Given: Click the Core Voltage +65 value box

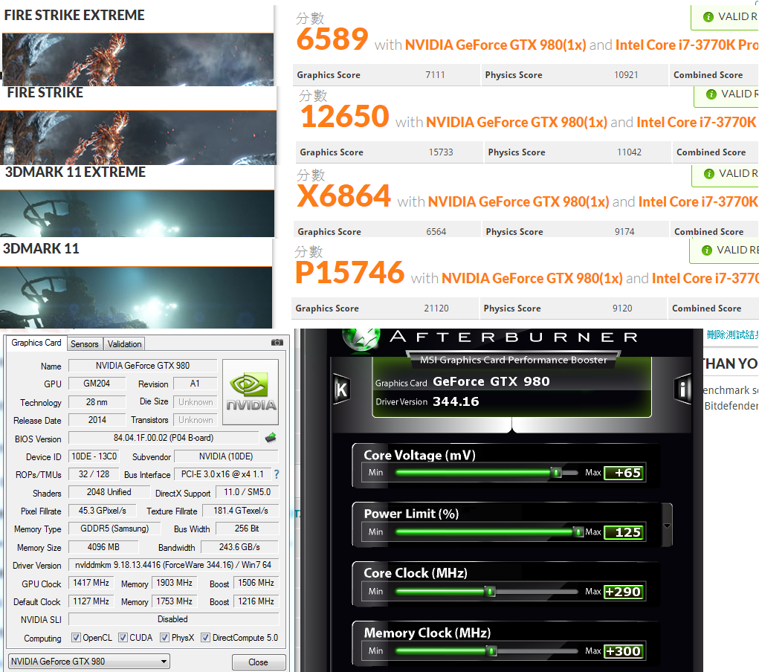Looking at the screenshot, I should click(624, 473).
